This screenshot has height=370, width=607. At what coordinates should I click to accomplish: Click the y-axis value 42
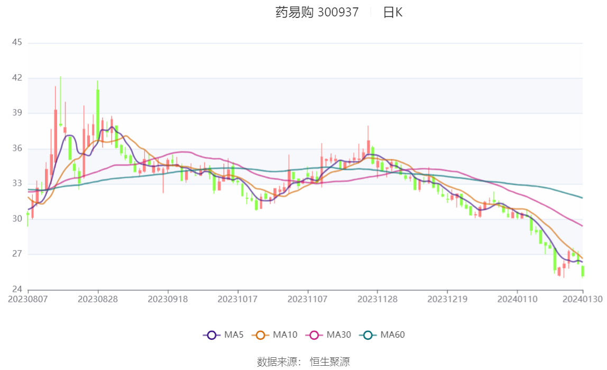tap(17, 78)
